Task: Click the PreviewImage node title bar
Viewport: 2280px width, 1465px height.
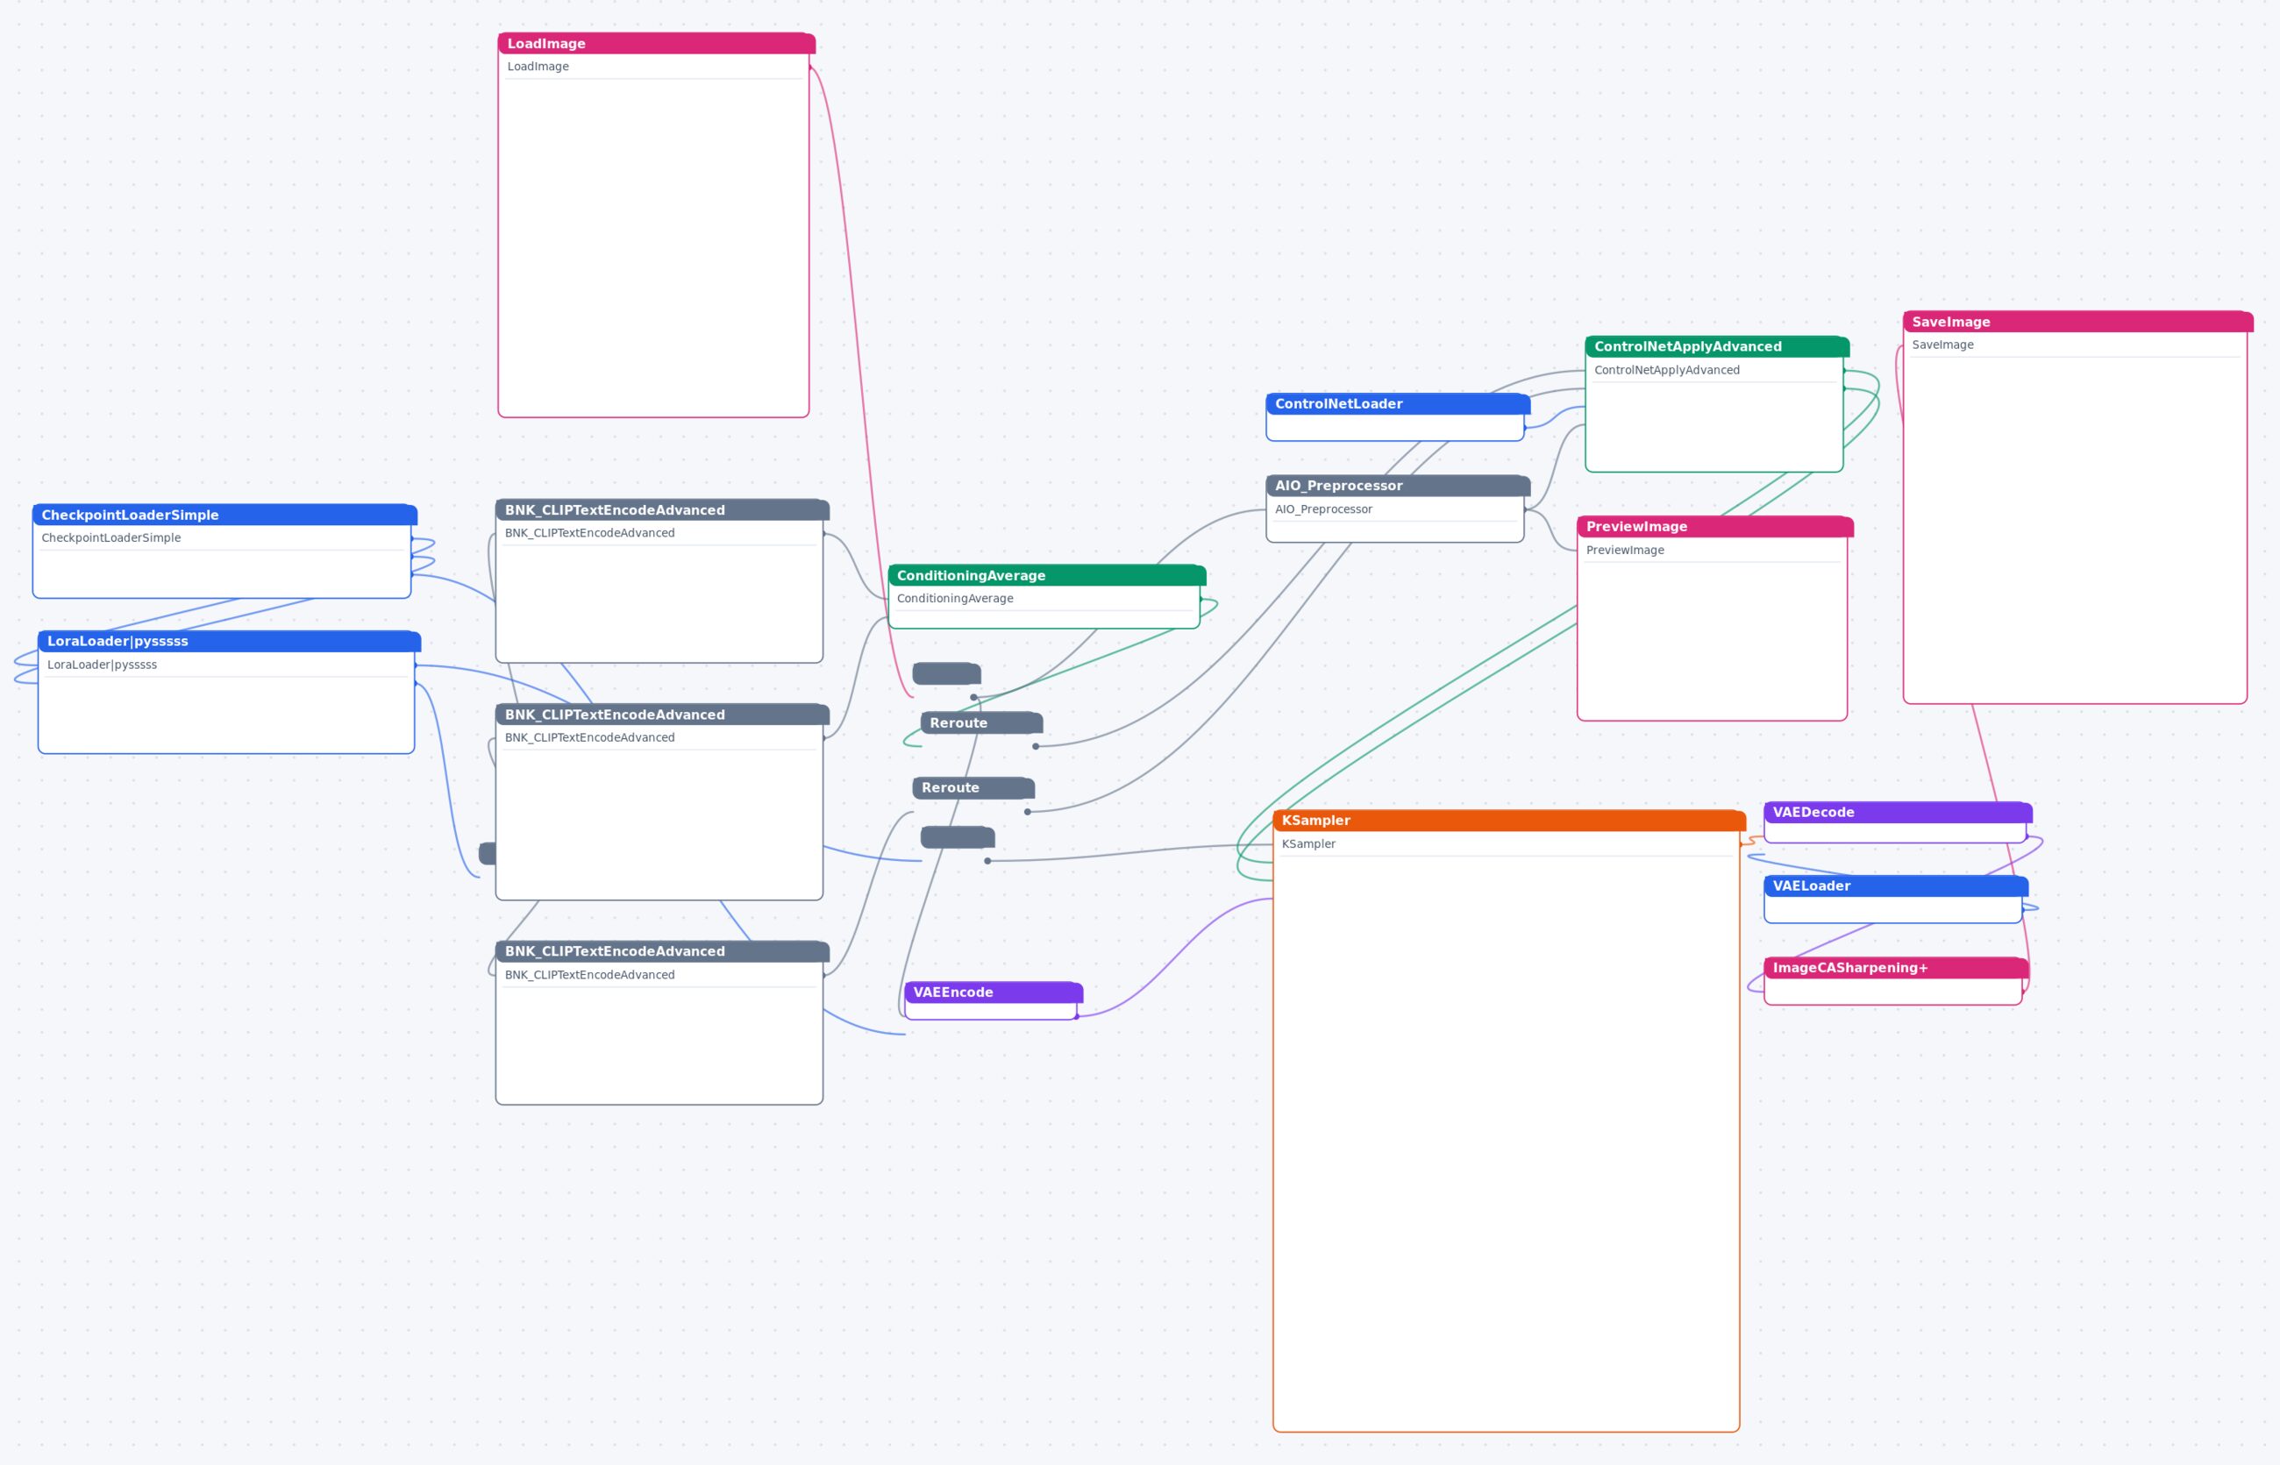Action: click(x=1714, y=527)
